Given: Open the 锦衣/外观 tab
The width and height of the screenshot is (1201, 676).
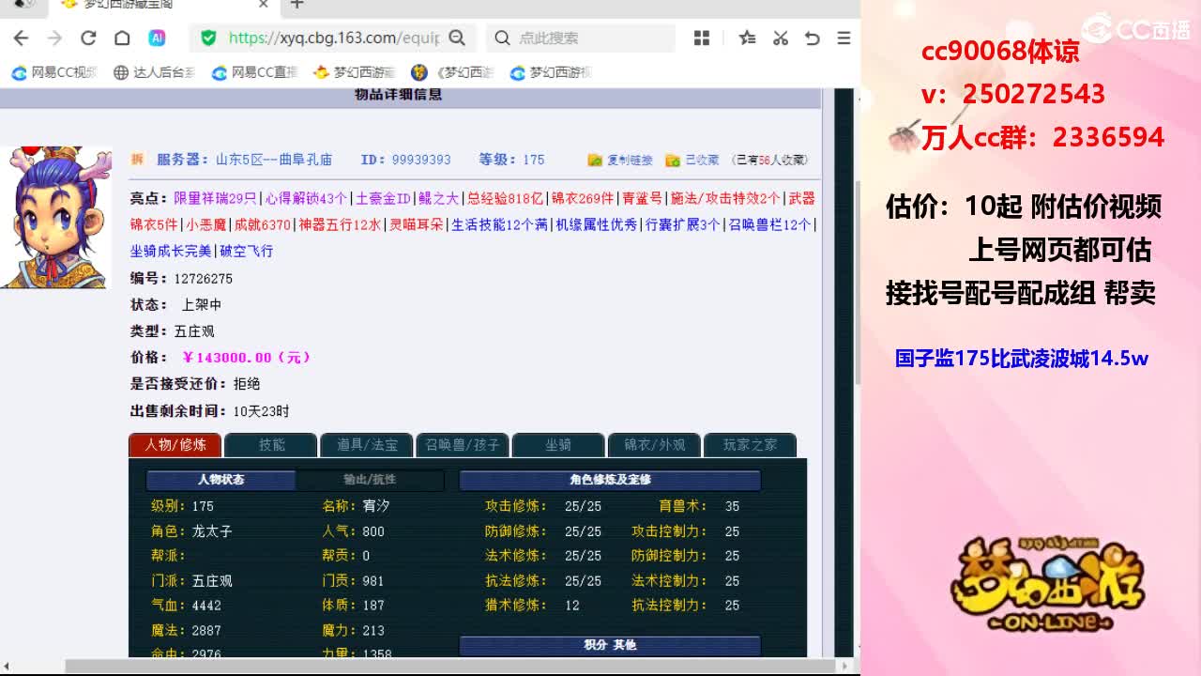Looking at the screenshot, I should pos(654,445).
